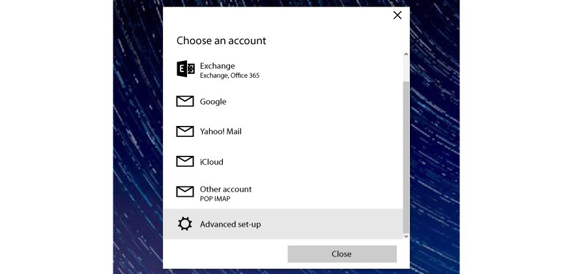The image size is (578, 274).
Task: Click the Exchange logo icon
Action: pyautogui.click(x=186, y=69)
